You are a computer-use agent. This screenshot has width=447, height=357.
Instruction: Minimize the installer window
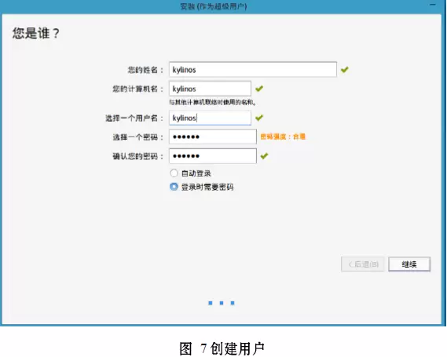[433, 5]
